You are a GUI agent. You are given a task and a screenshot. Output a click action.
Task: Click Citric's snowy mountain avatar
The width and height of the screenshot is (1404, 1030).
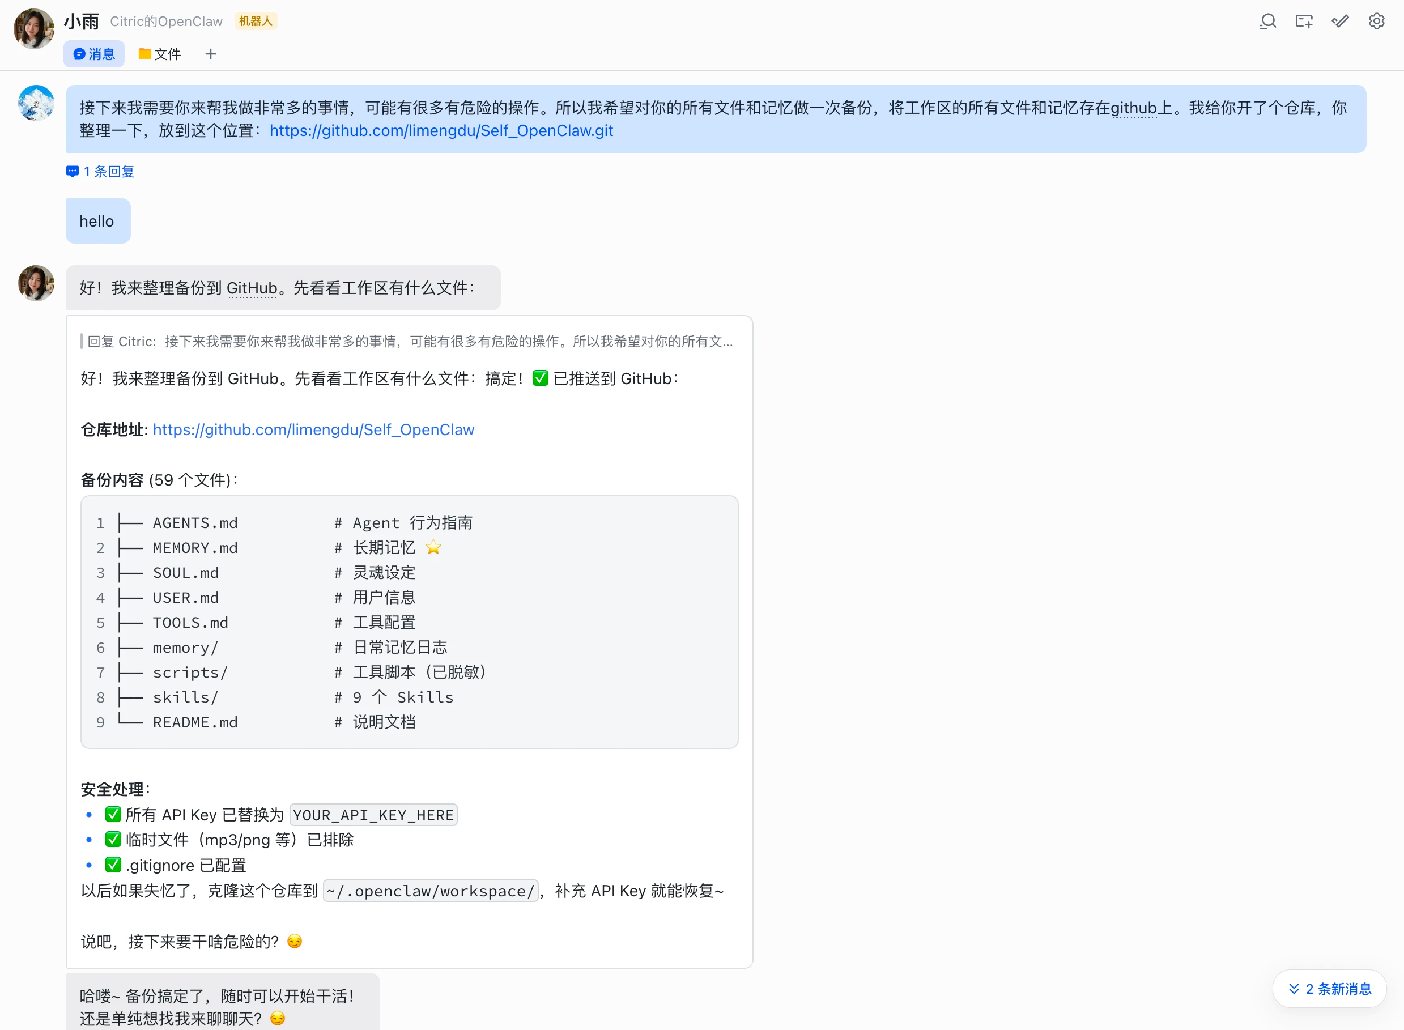(36, 103)
